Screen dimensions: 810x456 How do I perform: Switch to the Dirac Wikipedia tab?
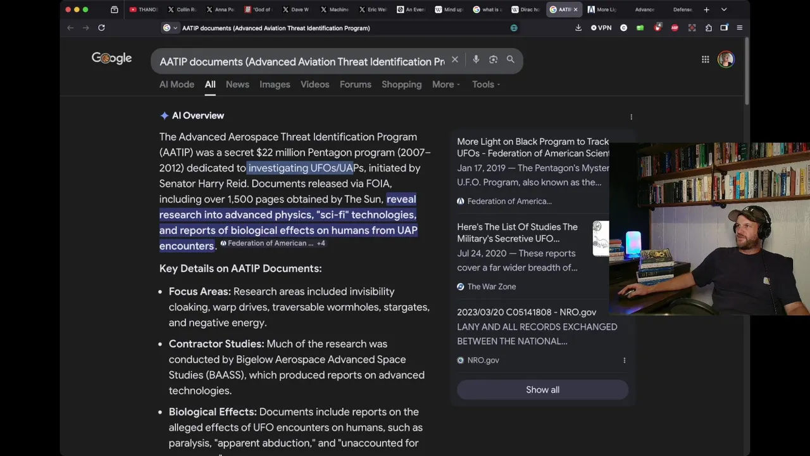coord(525,9)
